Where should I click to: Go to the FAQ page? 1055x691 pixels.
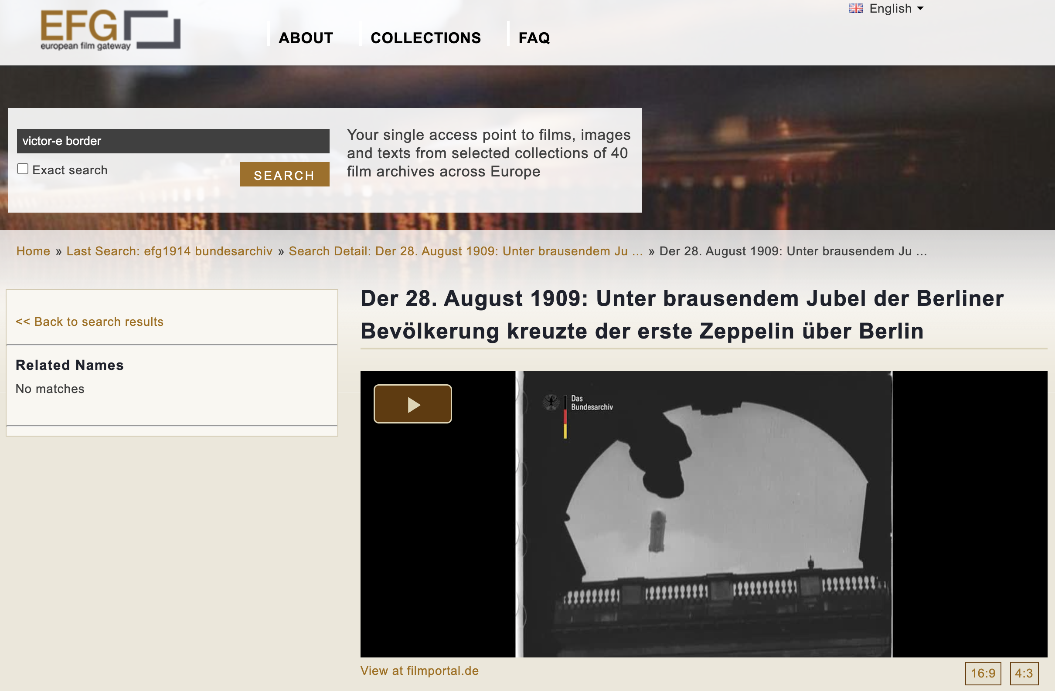tap(534, 38)
